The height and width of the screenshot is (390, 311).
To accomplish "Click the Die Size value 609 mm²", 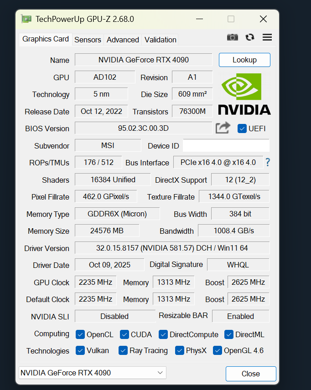I will 192,94.
